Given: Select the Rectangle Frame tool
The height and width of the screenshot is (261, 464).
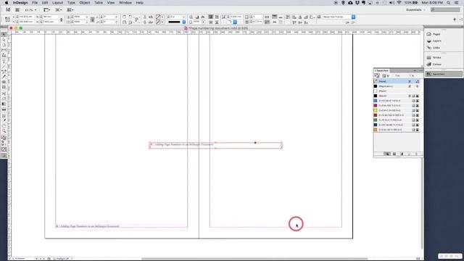Looking at the screenshot, I should point(4,82).
